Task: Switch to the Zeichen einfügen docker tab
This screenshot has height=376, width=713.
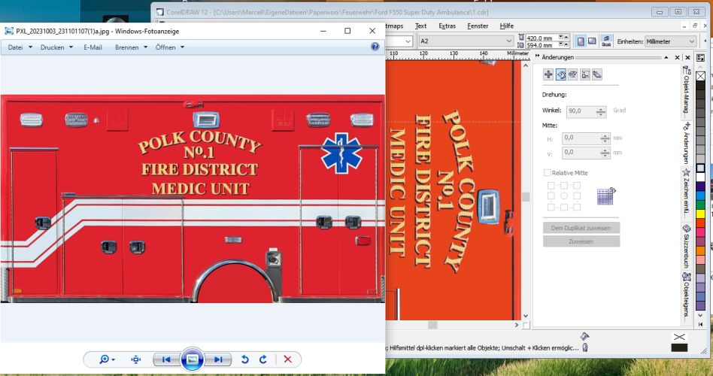Action: pos(687,193)
